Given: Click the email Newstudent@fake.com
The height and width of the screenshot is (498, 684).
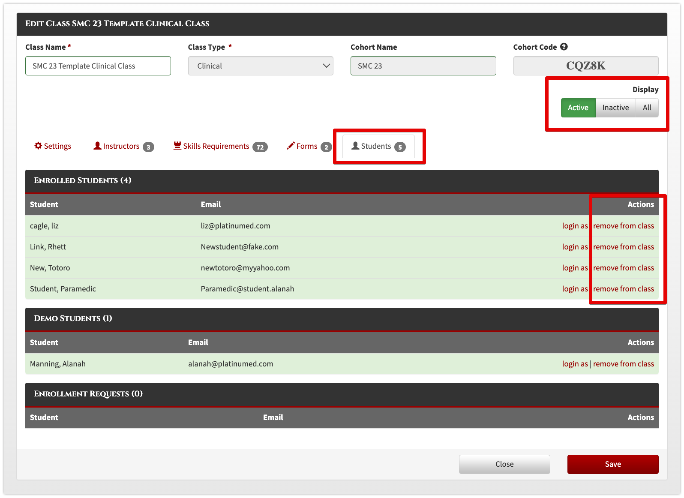Looking at the screenshot, I should tap(240, 247).
